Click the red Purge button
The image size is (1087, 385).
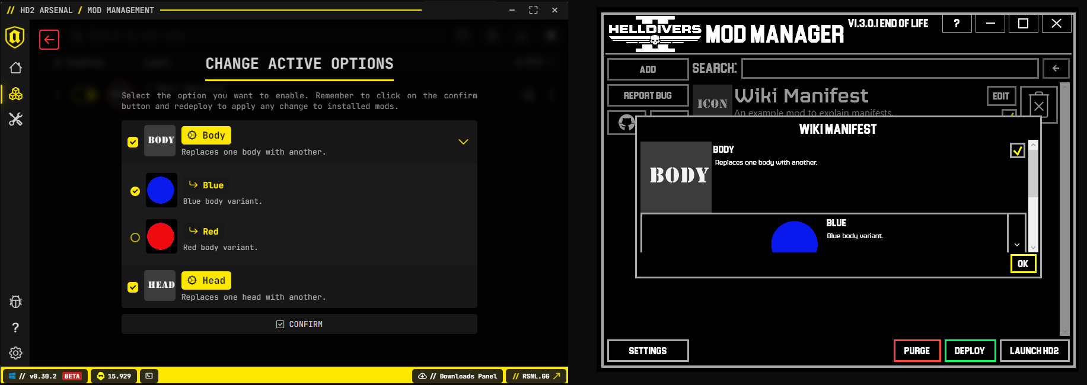[x=917, y=351]
